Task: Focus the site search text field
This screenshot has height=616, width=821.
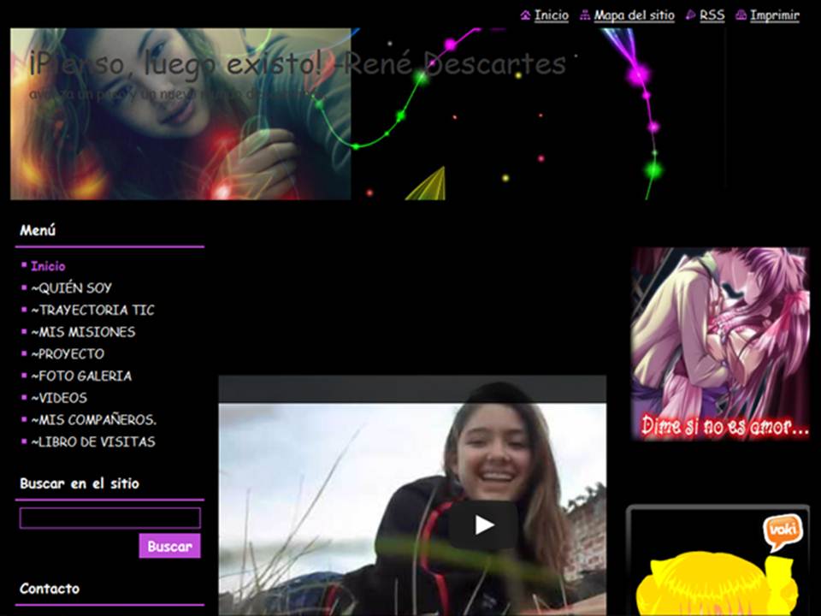Action: [109, 518]
